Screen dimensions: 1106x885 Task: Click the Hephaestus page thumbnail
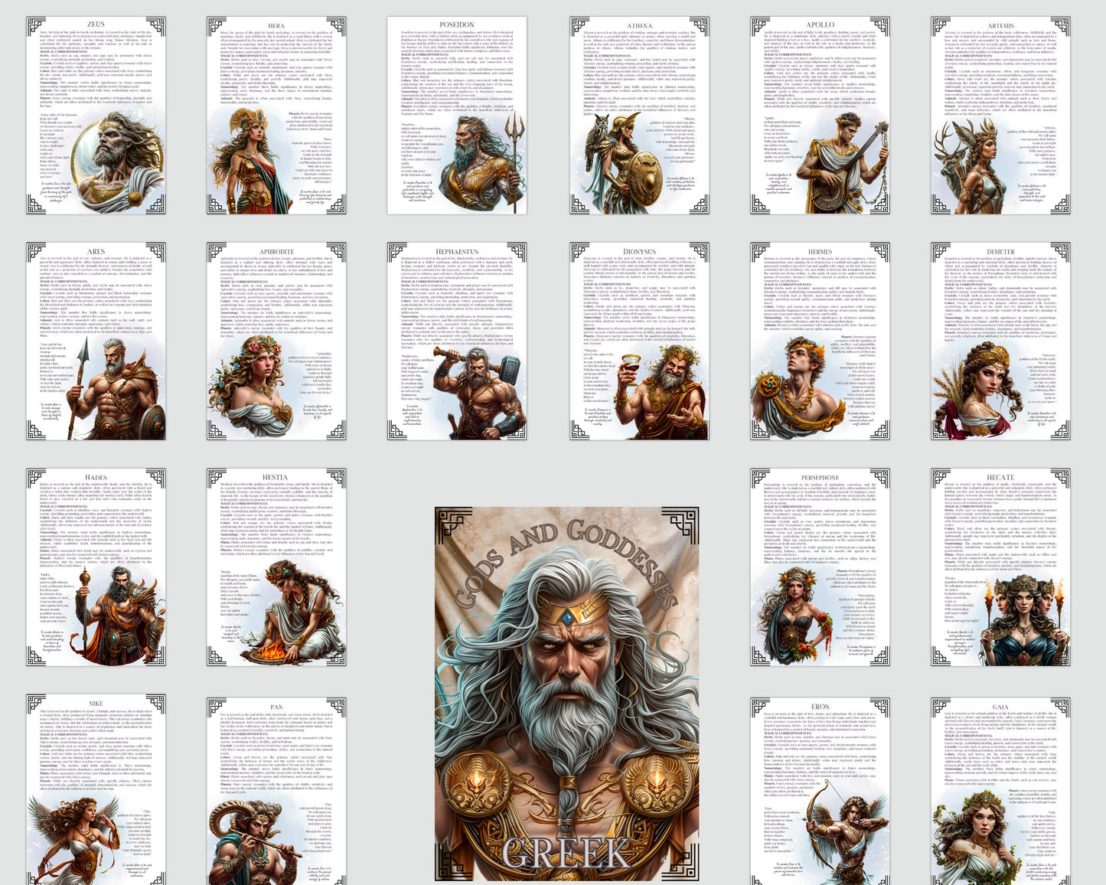(x=457, y=341)
